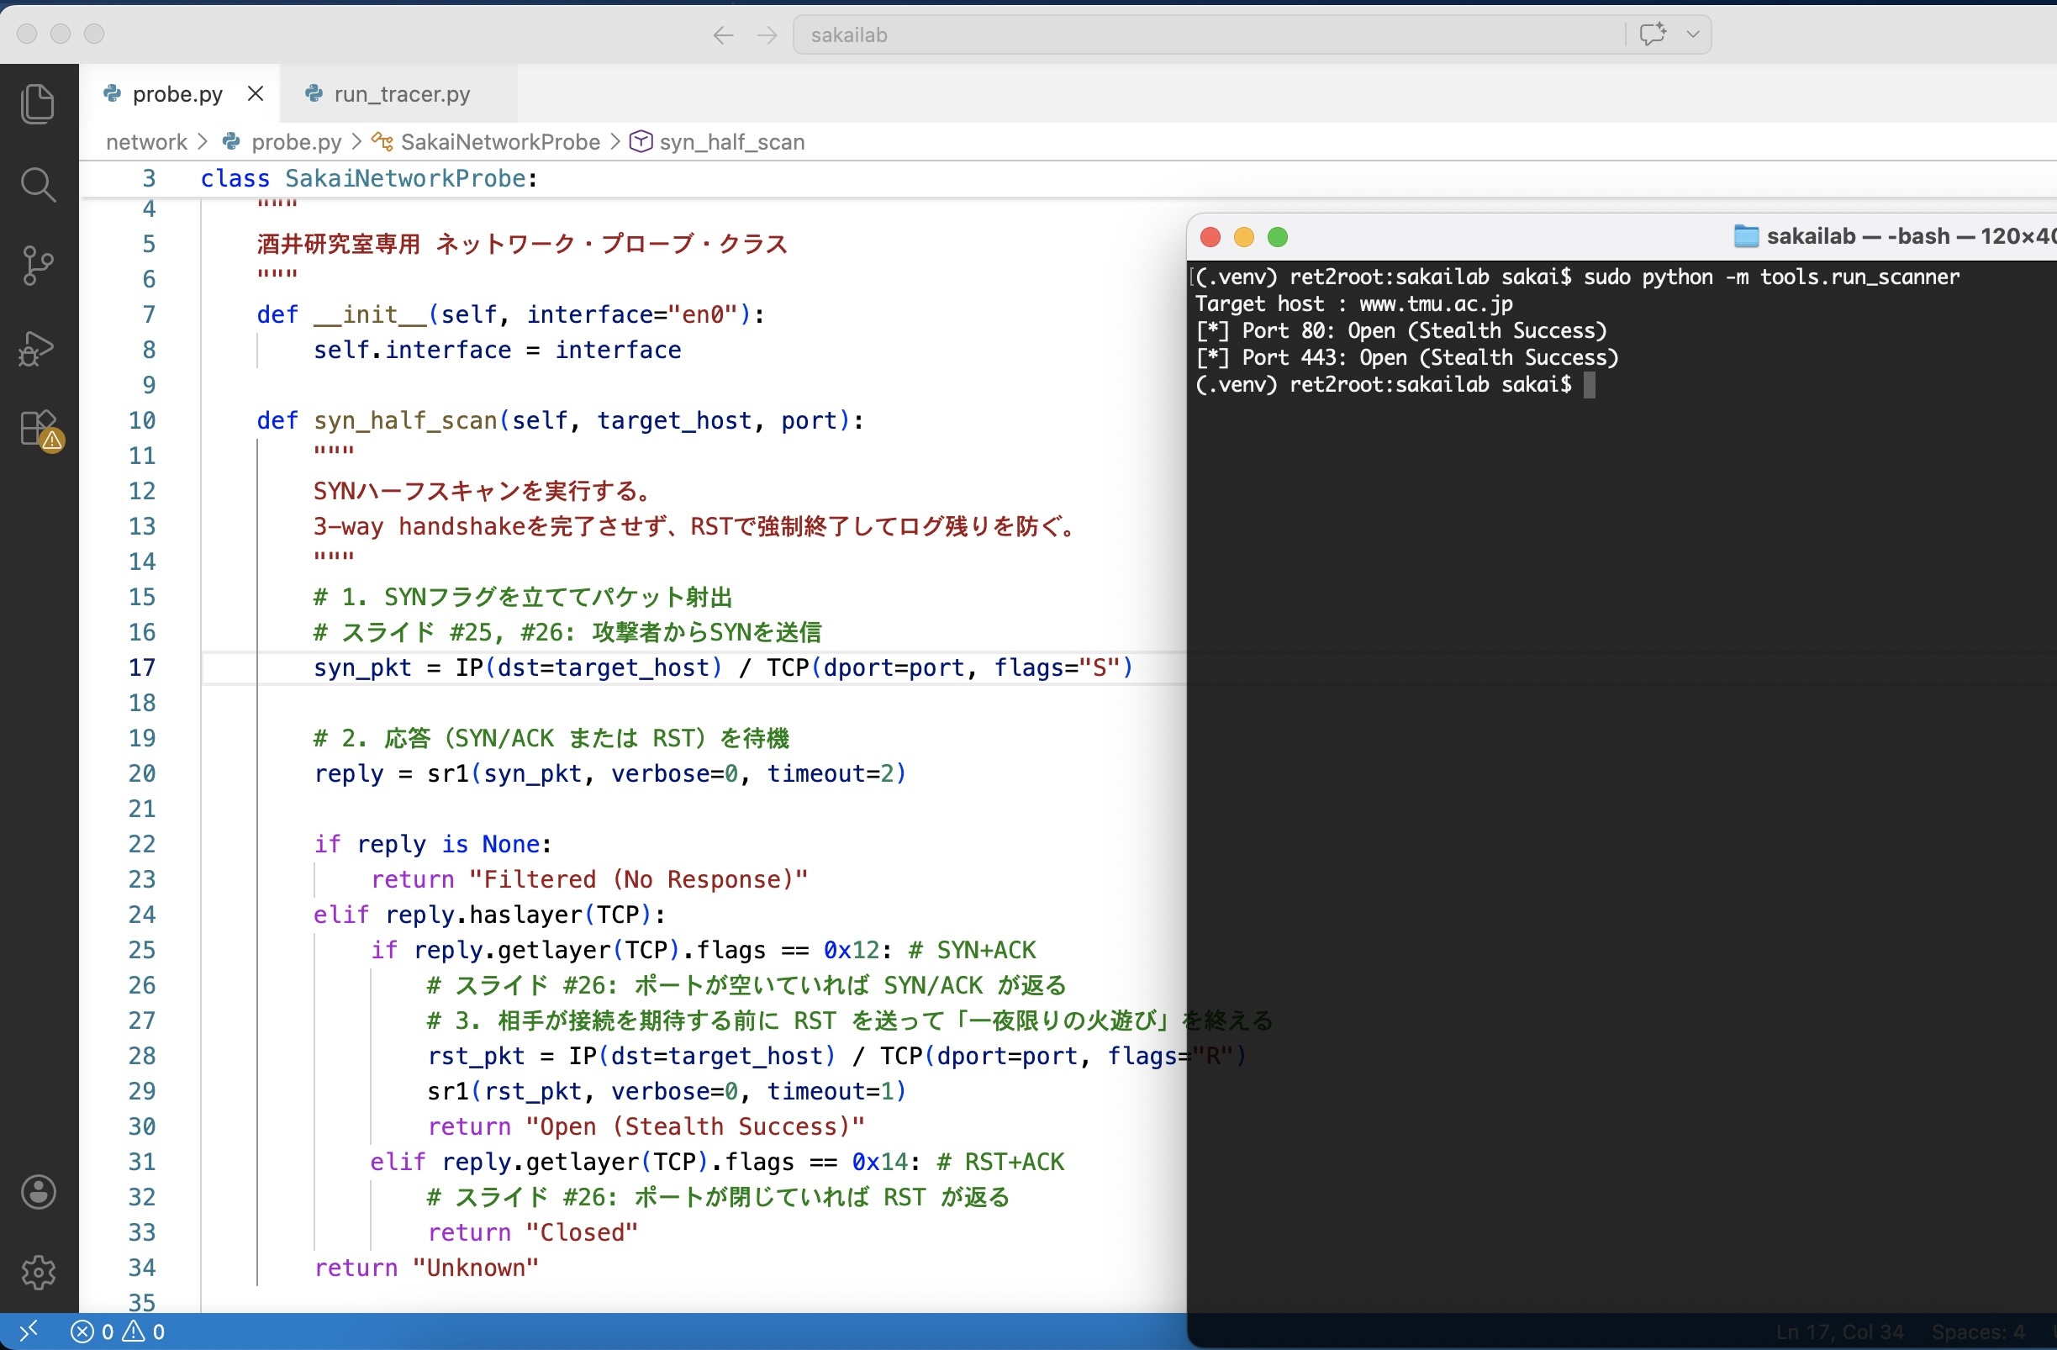
Task: Expand the SakaiNetworkProbe breadcrumb
Action: tap(499, 142)
